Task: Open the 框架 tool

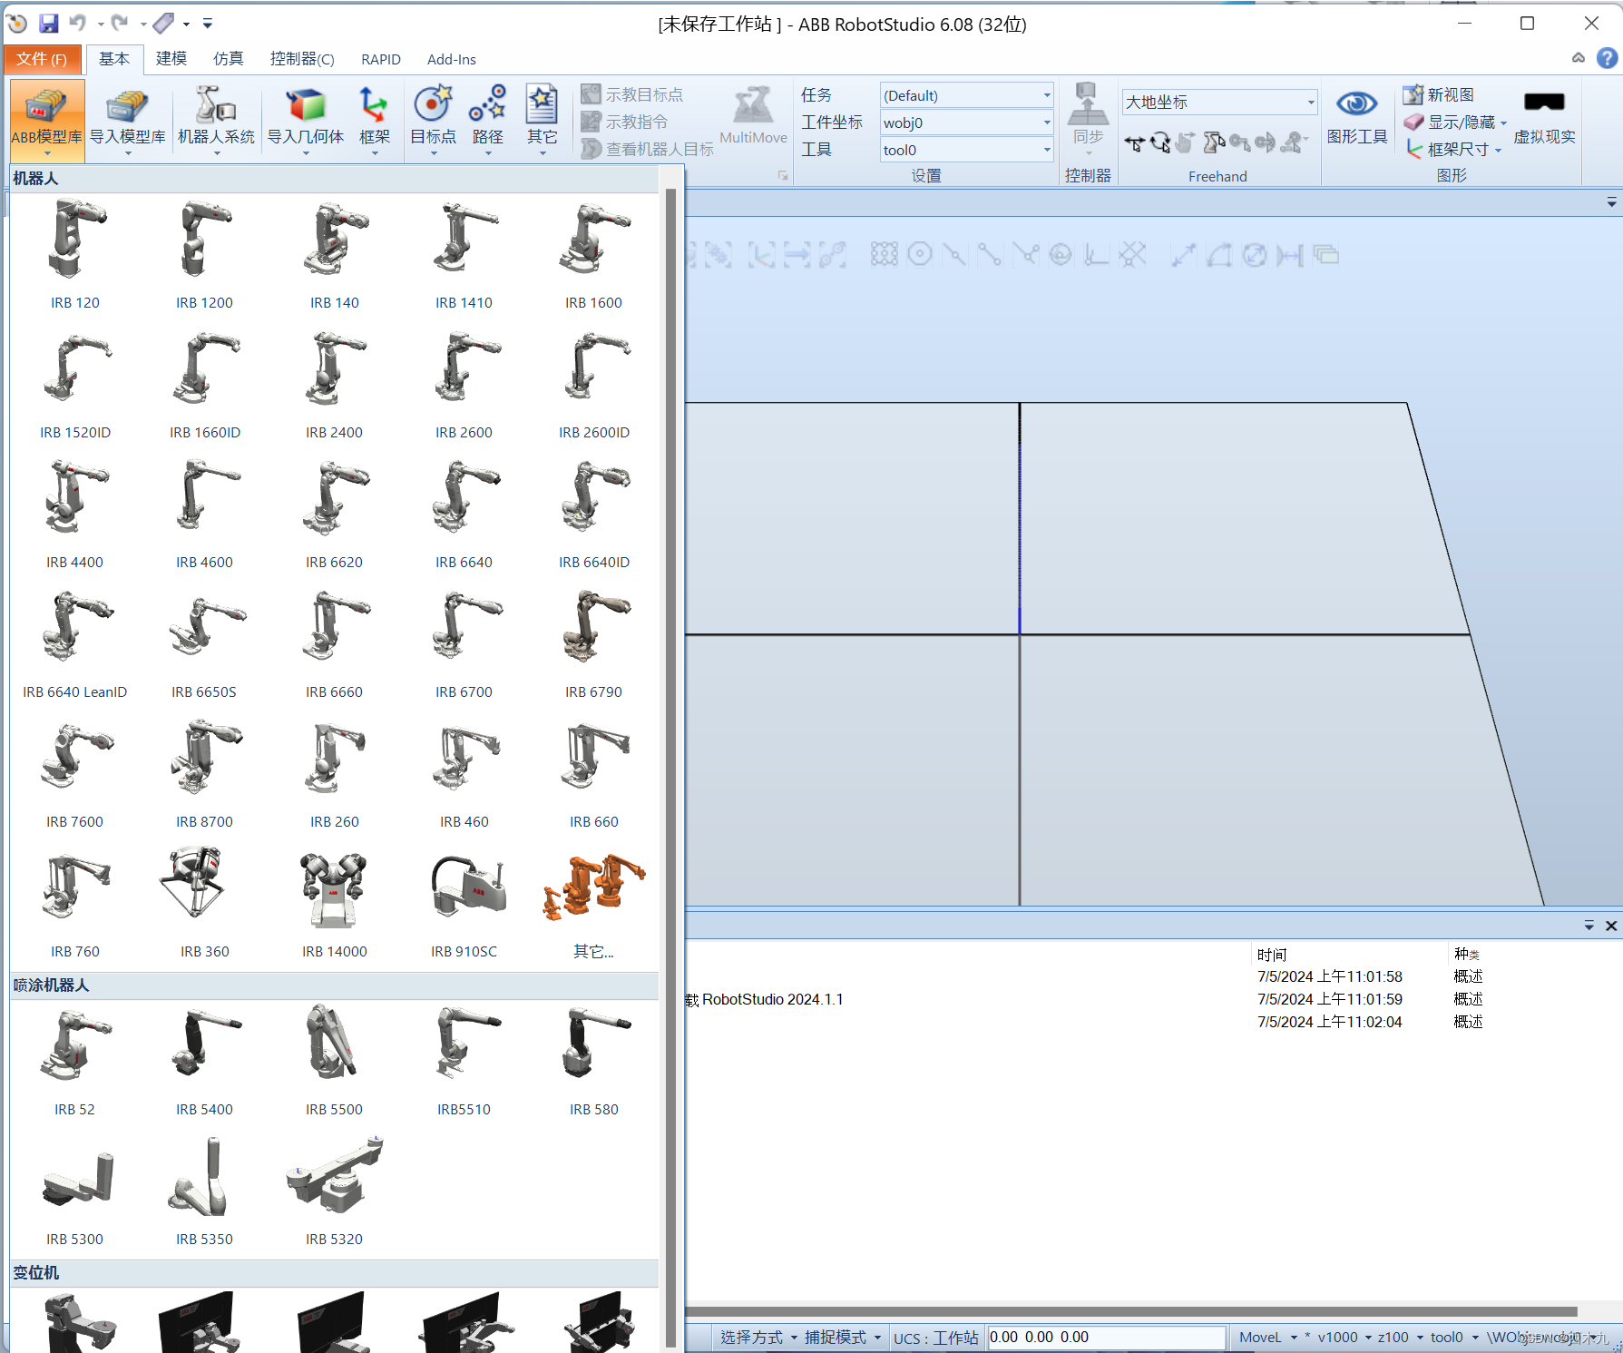Action: point(374,119)
